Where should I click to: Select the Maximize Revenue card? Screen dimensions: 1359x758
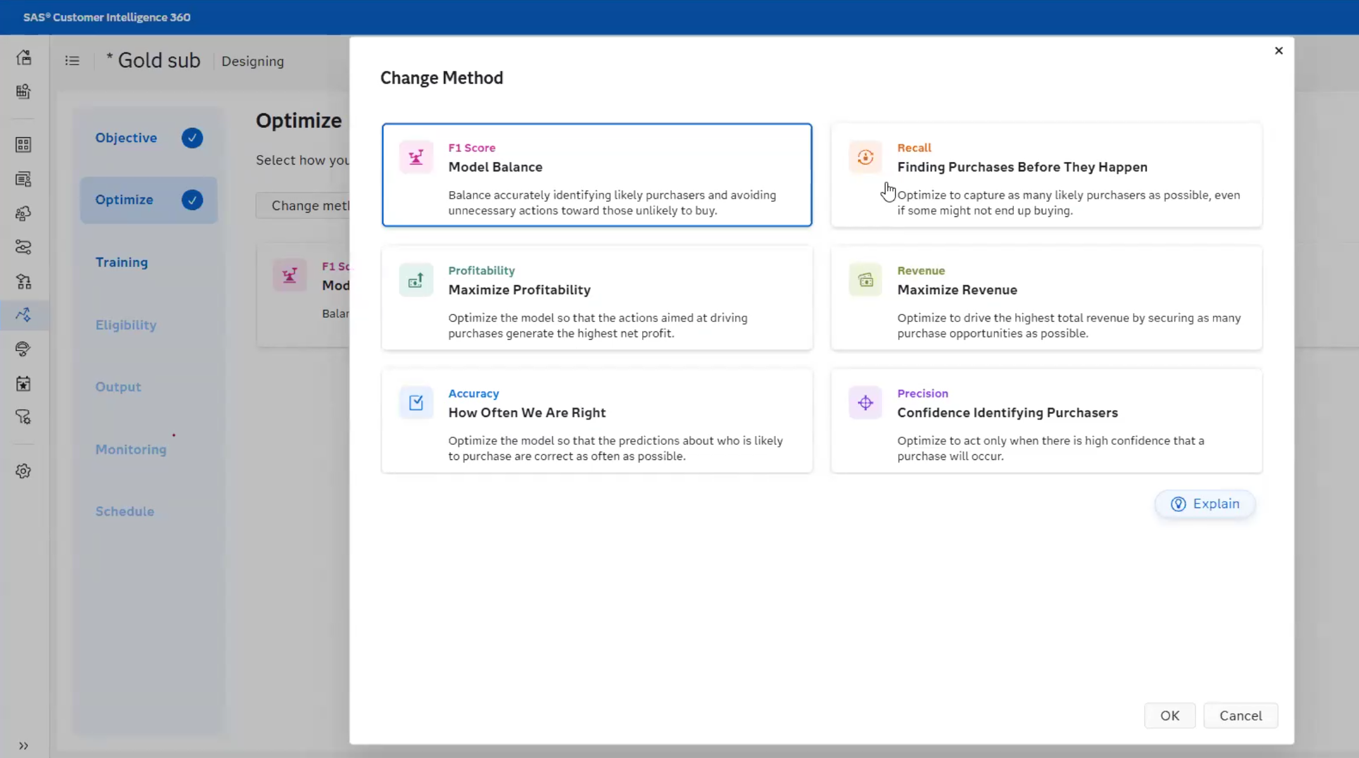click(x=1046, y=297)
